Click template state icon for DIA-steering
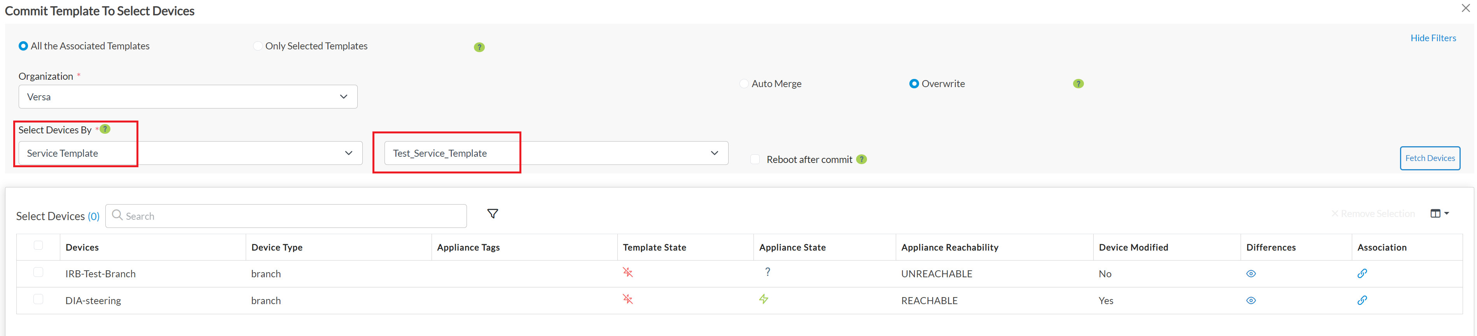Screen dimensions: 1477x336 [628, 299]
